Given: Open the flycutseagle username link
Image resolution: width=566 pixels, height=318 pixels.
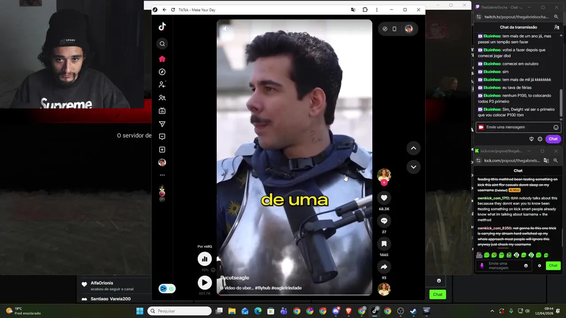Looking at the screenshot, I should pos(235,278).
